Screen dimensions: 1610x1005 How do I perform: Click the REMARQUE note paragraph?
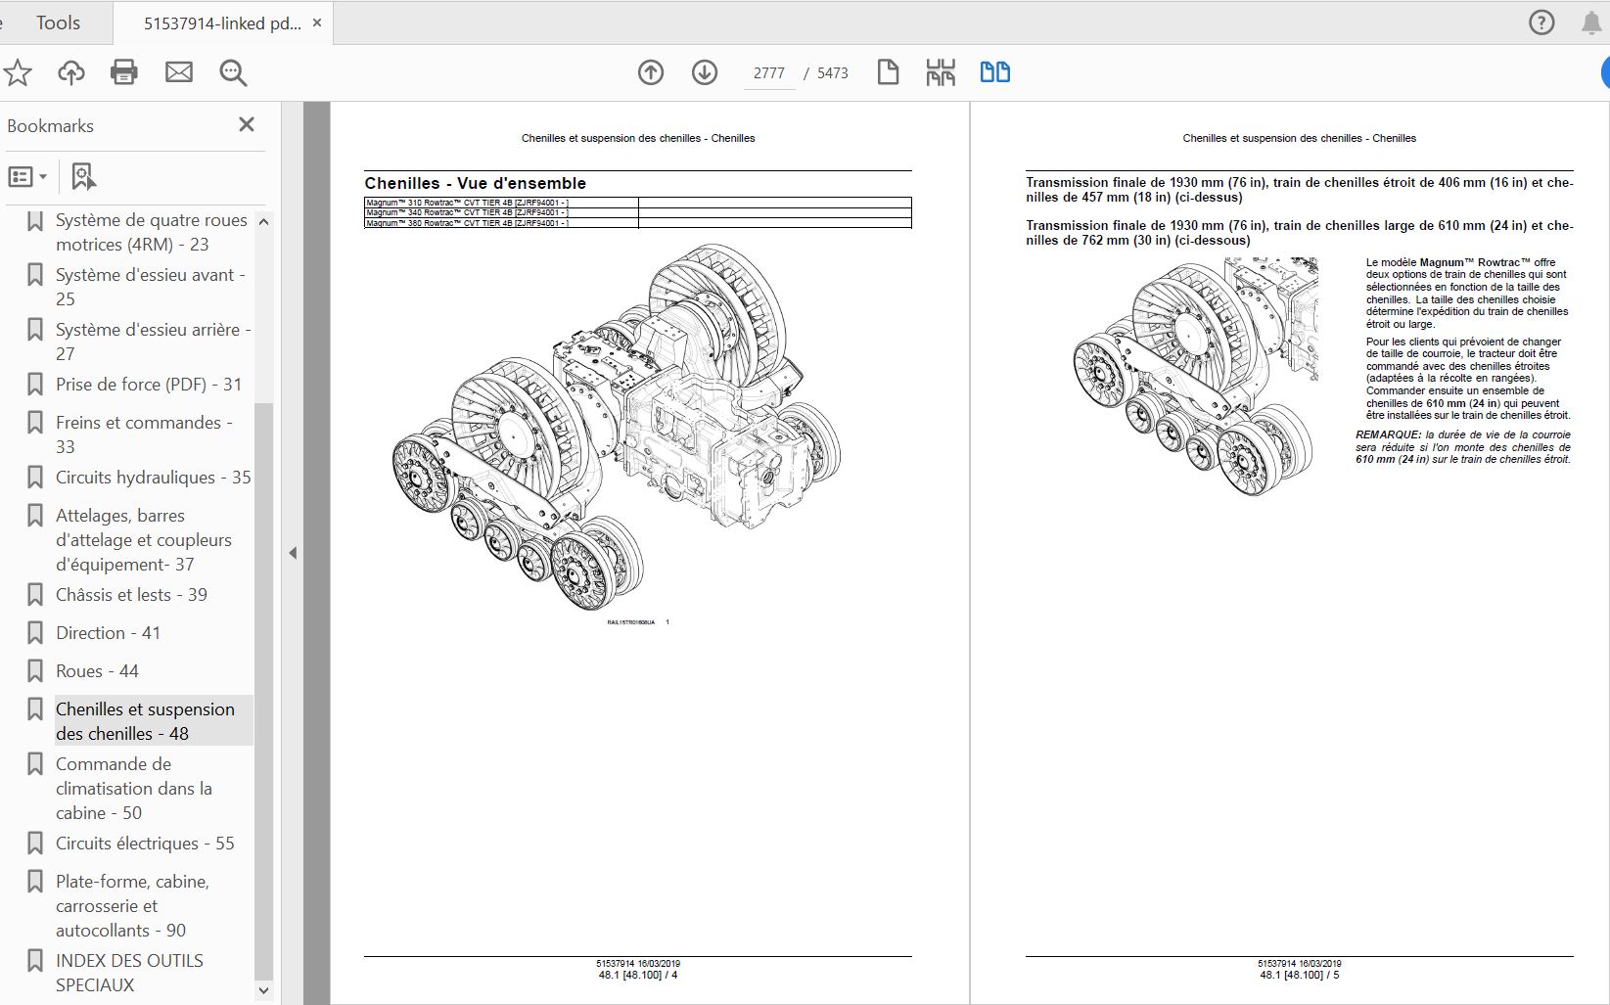(1463, 447)
